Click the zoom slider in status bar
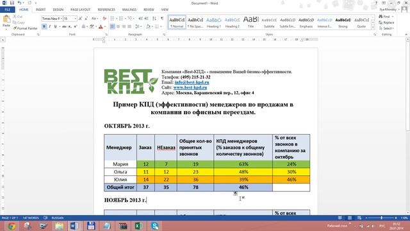 coord(382,218)
